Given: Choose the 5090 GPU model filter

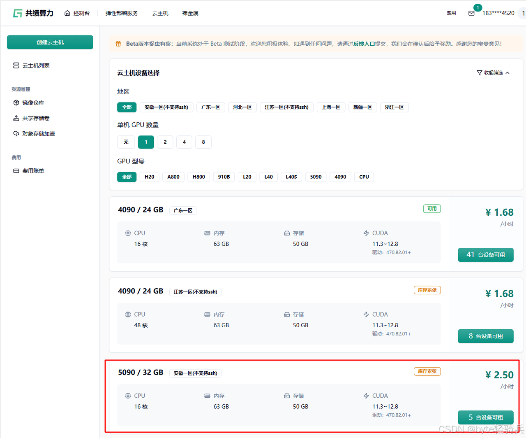Looking at the screenshot, I should click(316, 177).
